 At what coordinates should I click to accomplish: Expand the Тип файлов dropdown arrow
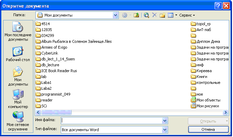[165, 130]
